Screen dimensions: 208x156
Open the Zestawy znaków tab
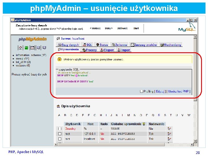click(x=144, y=45)
